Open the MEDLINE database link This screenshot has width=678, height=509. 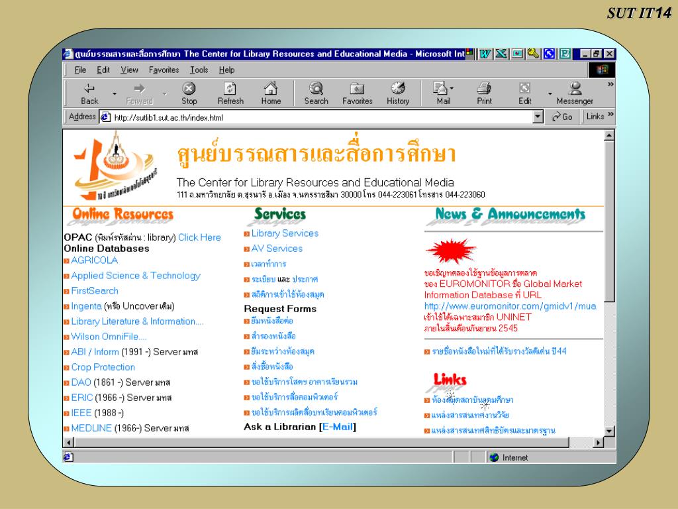[91, 428]
